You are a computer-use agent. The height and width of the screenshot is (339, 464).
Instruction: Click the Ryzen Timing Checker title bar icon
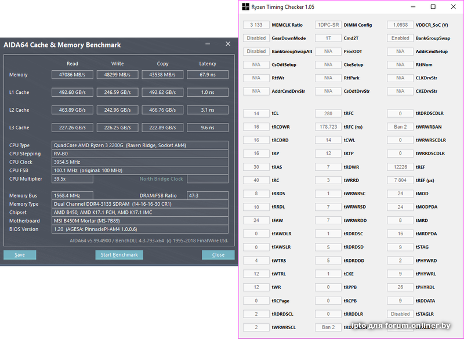point(245,8)
